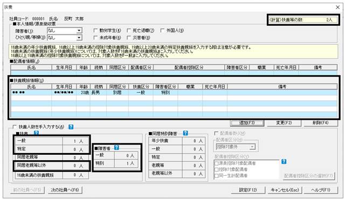Select 長男 cell in 扶養親族 table
This screenshot has height=200, width=346.
[98, 93]
